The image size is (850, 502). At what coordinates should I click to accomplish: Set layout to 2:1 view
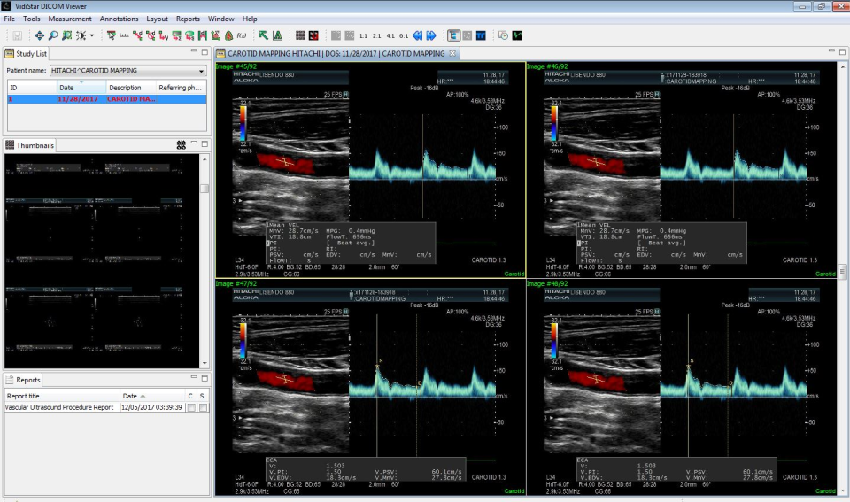click(377, 35)
